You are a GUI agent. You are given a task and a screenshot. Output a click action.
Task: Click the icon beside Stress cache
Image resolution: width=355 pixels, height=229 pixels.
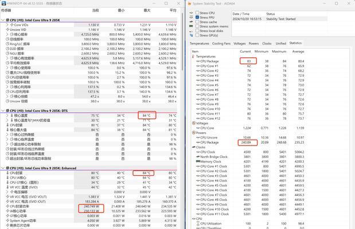(x=192, y=22)
